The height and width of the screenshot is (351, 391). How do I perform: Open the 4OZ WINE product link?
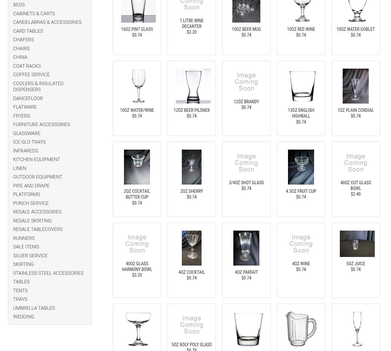(301, 264)
